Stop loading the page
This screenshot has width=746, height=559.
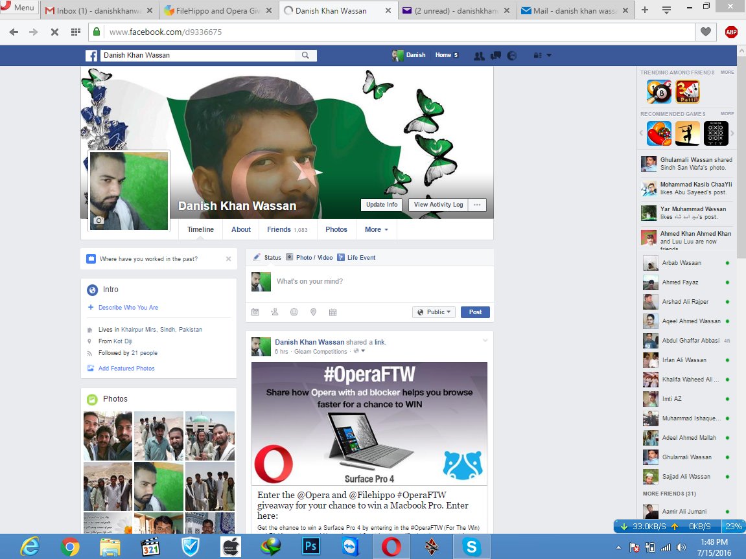click(x=54, y=32)
